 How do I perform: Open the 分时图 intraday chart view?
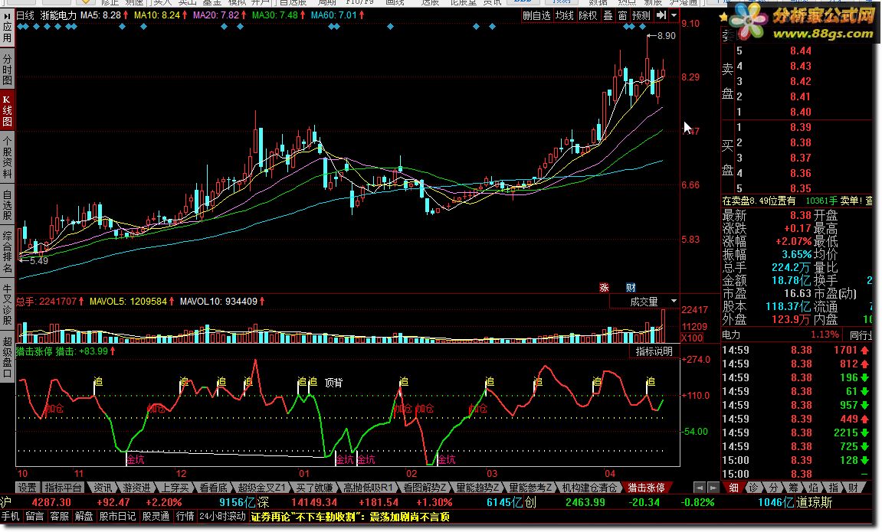tap(8, 67)
